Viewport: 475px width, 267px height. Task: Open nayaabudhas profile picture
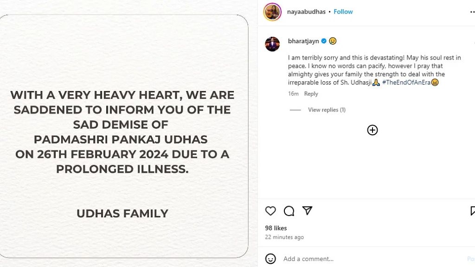click(272, 12)
